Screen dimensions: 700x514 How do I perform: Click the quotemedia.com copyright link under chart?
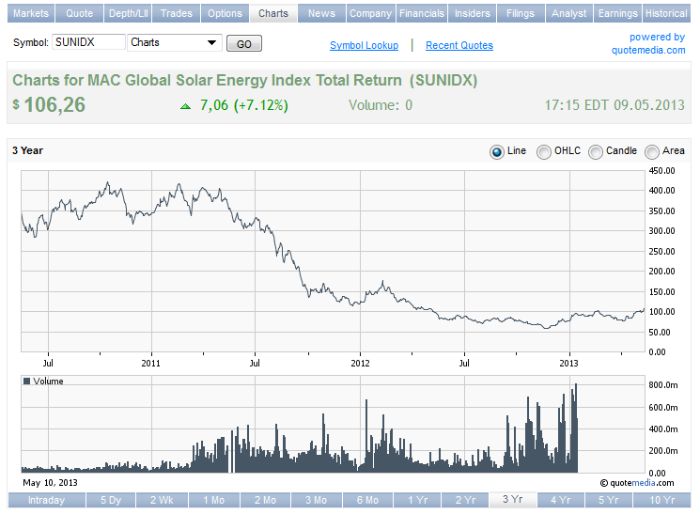(637, 483)
